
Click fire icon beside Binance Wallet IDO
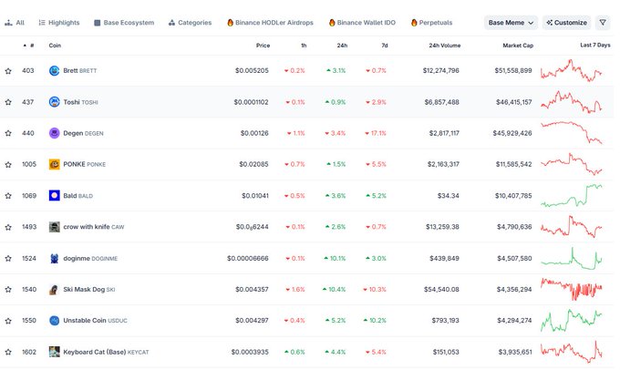tap(332, 23)
